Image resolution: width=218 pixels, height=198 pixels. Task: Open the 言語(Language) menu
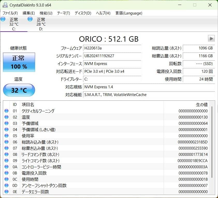(129, 13)
